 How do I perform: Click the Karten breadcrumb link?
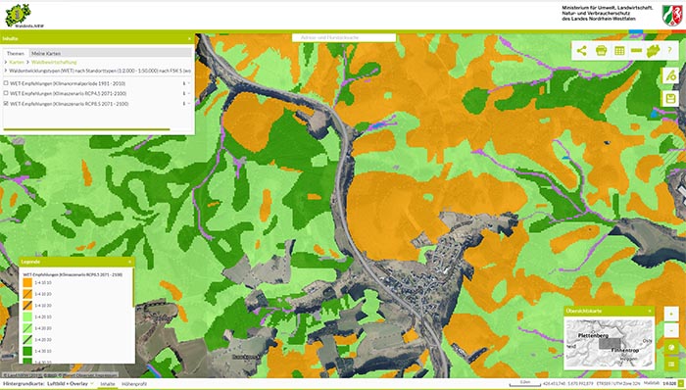point(17,63)
